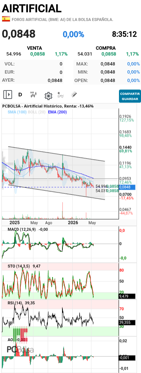The image size is (141, 373).
Task: Click the blue 0,0848 price tag on axis
Action: point(127,187)
